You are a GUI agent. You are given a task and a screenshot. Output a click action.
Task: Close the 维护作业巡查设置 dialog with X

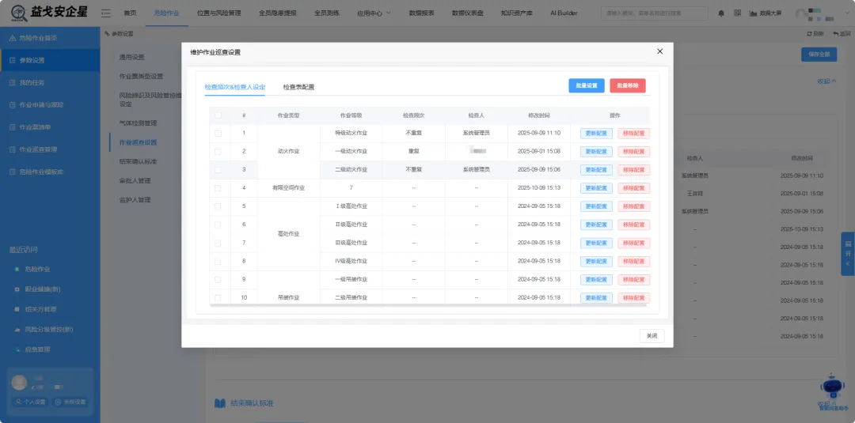tap(659, 51)
